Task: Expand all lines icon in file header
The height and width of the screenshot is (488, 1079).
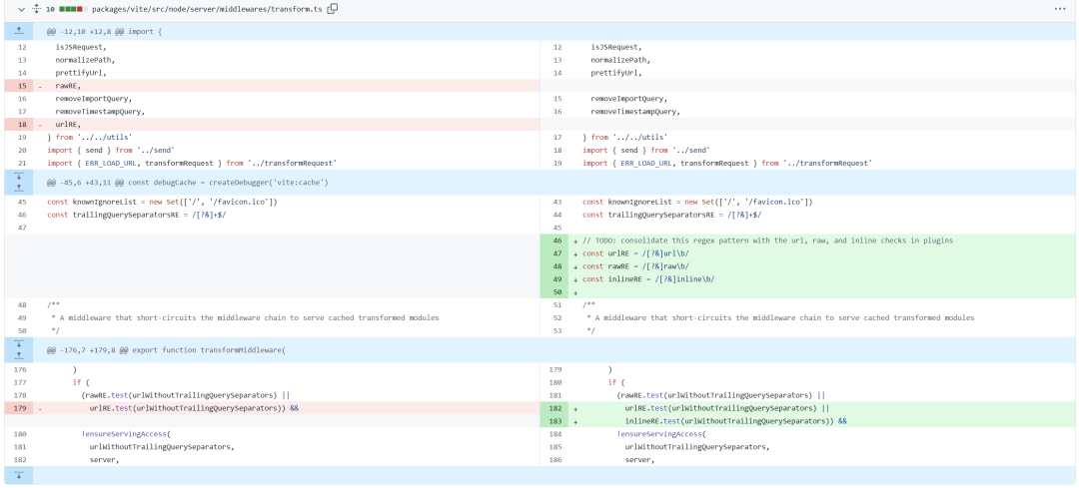Action: 36,9
